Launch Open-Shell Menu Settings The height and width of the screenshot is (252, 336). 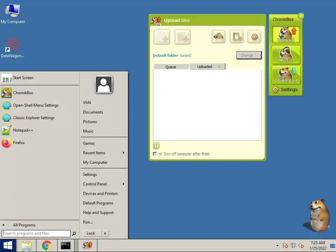[x=40, y=105]
